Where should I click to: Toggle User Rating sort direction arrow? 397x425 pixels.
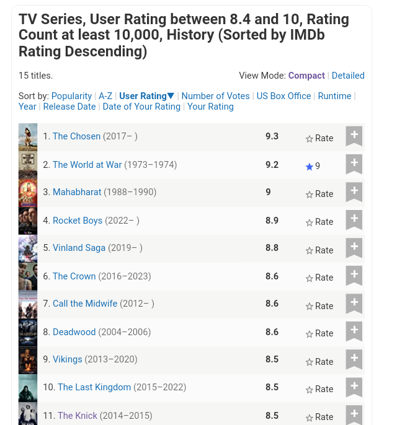[171, 96]
